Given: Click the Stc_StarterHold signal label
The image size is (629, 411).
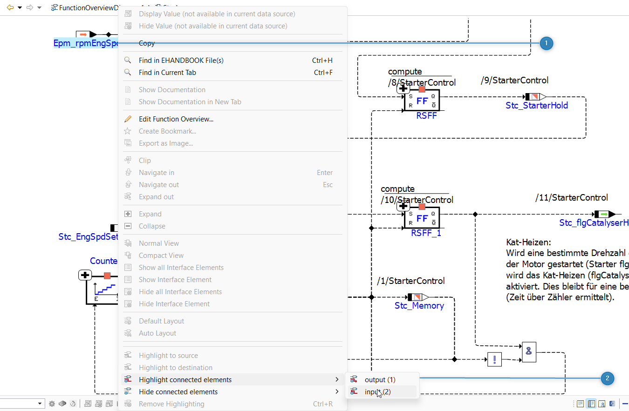Looking at the screenshot, I should [537, 106].
